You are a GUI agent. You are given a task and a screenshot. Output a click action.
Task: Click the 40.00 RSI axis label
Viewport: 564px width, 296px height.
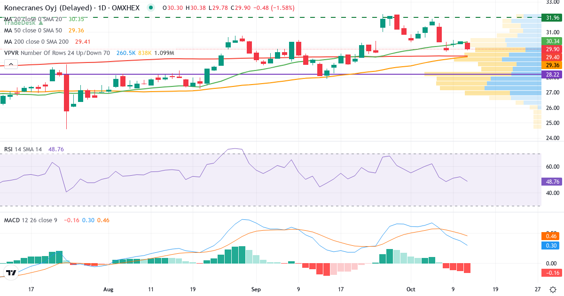pos(552,193)
